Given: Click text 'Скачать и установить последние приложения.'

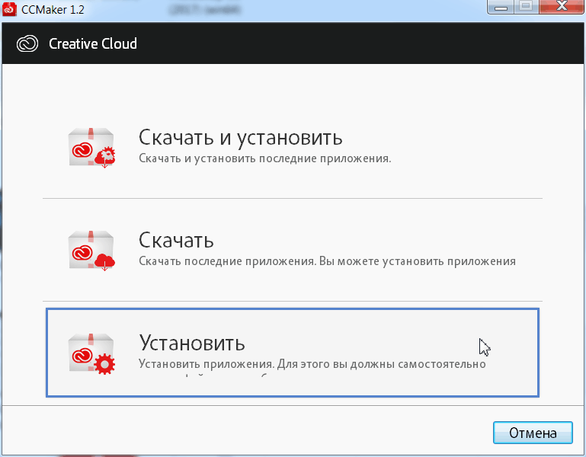Looking at the screenshot, I should pyautogui.click(x=265, y=158).
